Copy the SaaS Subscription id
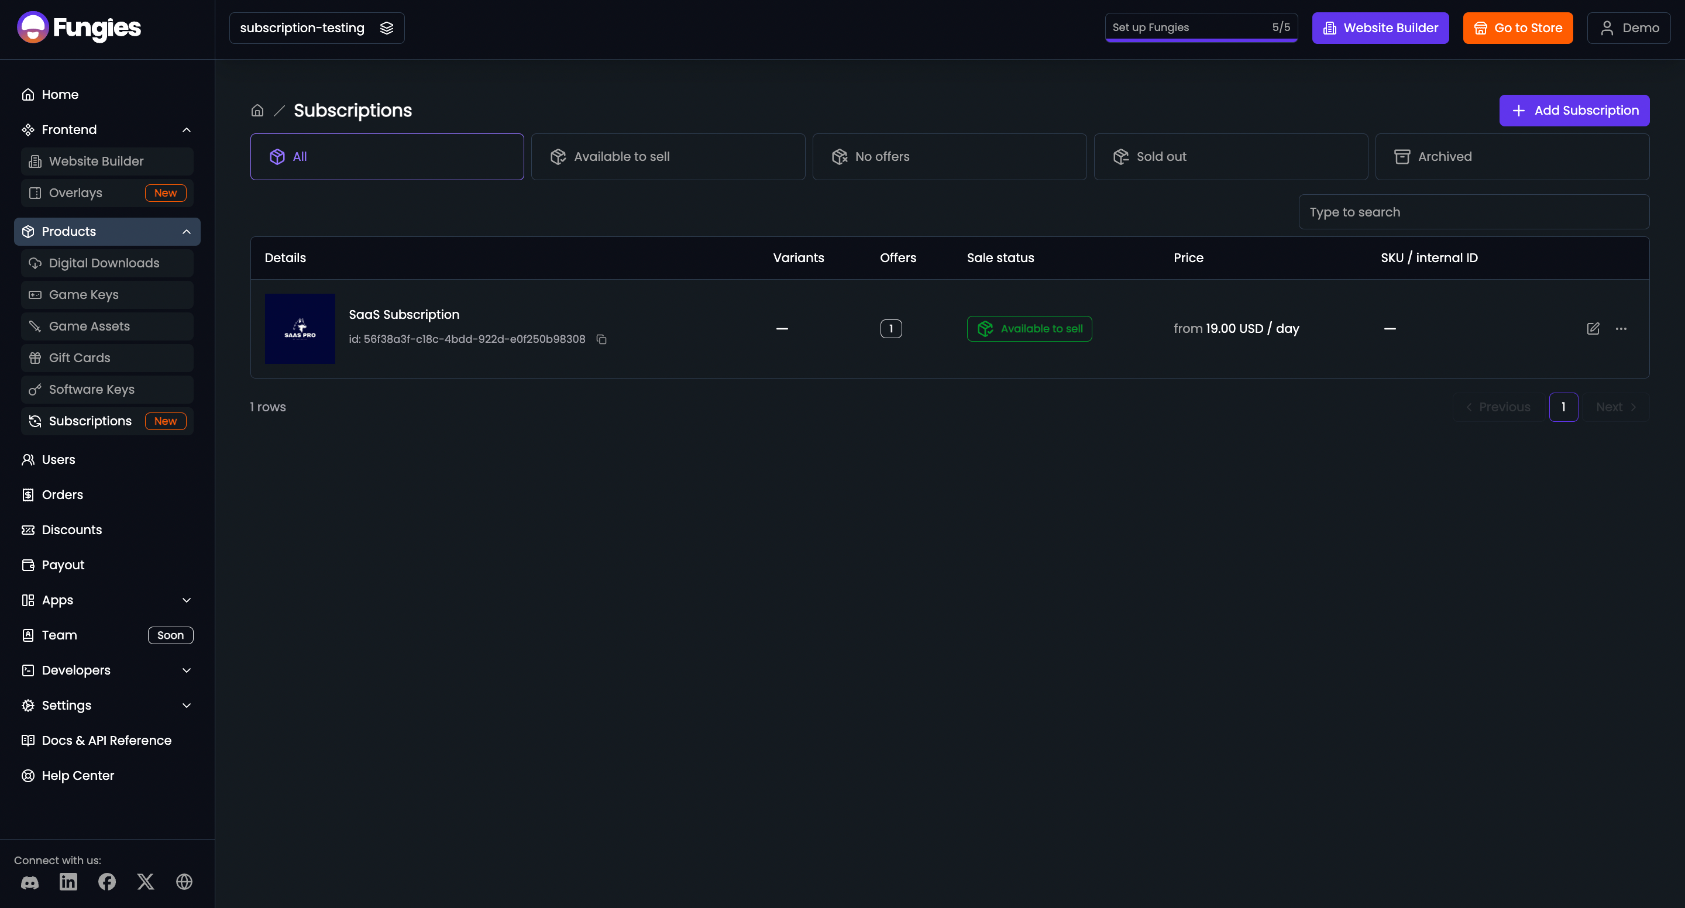 point(601,339)
